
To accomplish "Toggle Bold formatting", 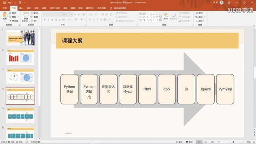I will pos(45,20).
